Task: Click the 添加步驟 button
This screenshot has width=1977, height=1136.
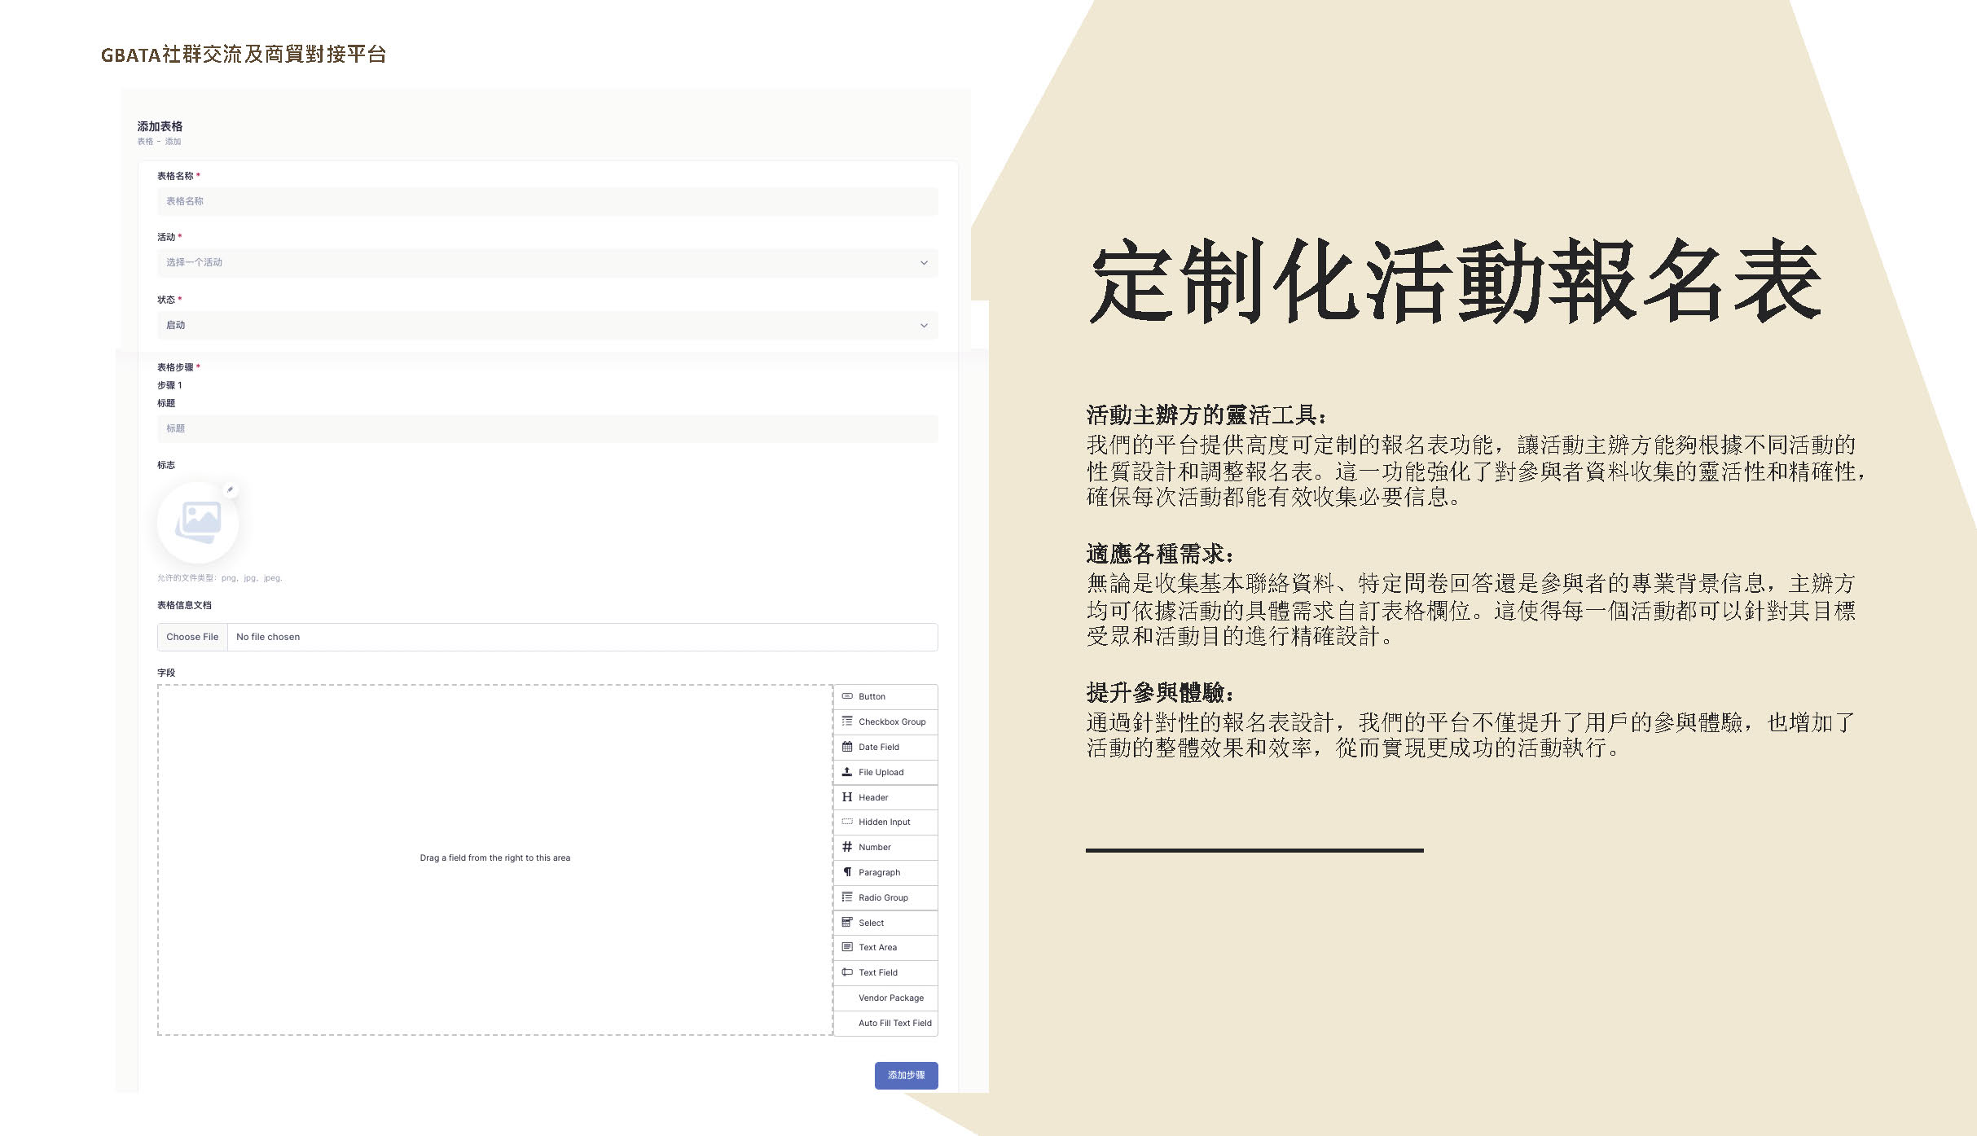Action: (907, 1072)
